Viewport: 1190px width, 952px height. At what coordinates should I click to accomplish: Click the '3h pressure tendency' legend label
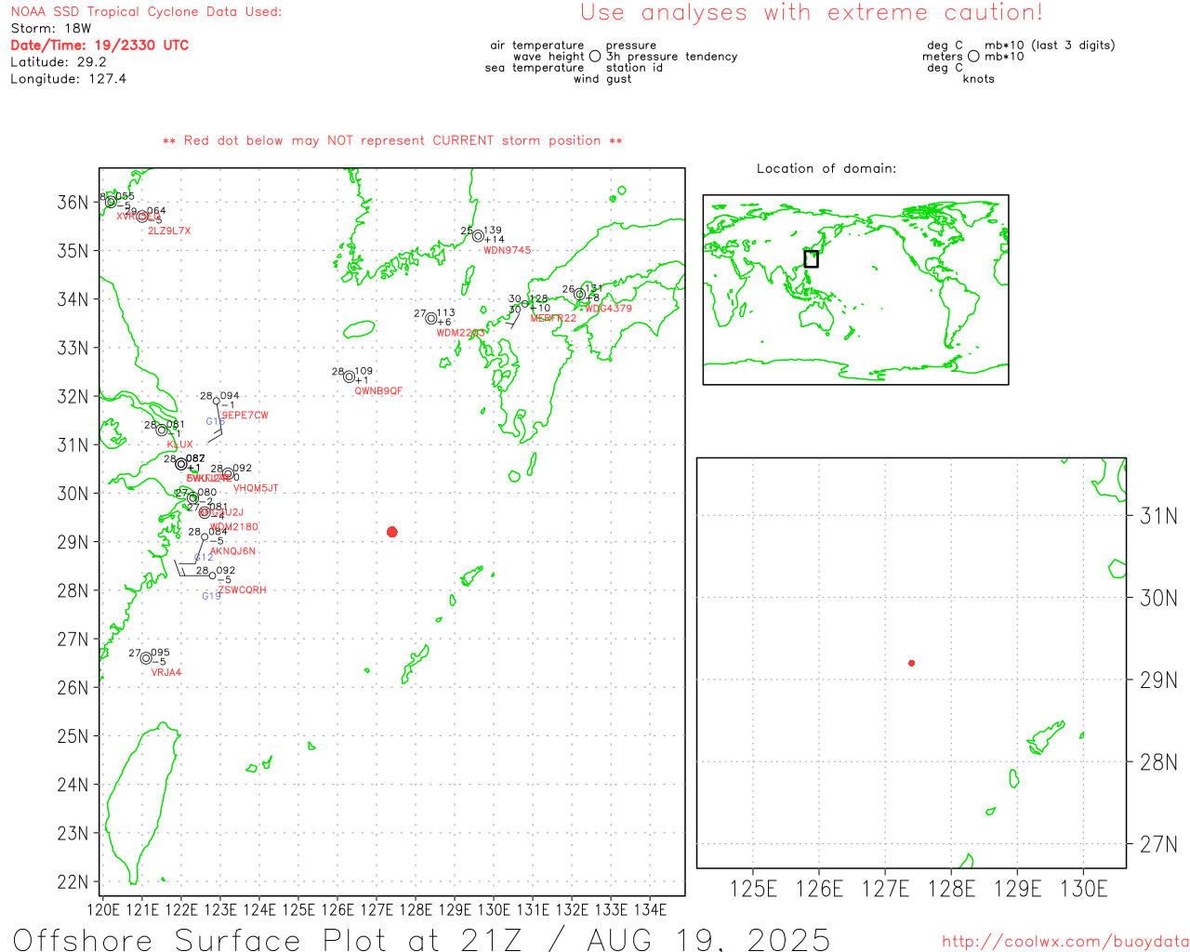click(x=672, y=57)
